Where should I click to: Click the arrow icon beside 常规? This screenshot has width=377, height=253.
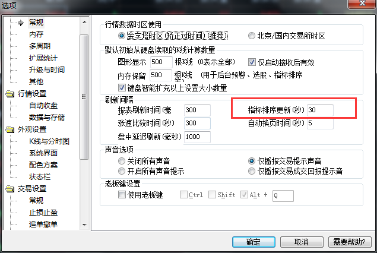21,23
